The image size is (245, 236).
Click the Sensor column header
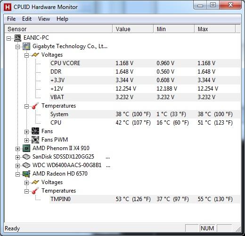pos(59,29)
